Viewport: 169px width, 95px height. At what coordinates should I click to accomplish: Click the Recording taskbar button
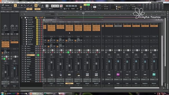tap(65, 94)
